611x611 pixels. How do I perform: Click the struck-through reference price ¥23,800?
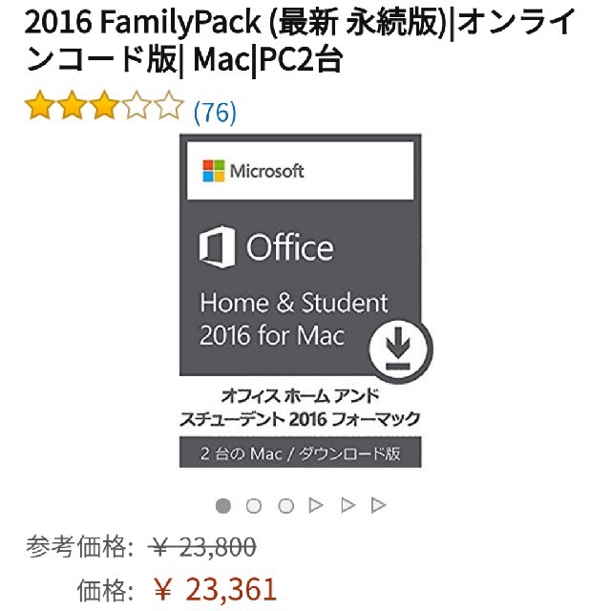tap(201, 546)
